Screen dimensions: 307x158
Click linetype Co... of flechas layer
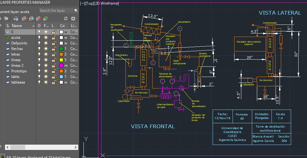[x=74, y=49]
